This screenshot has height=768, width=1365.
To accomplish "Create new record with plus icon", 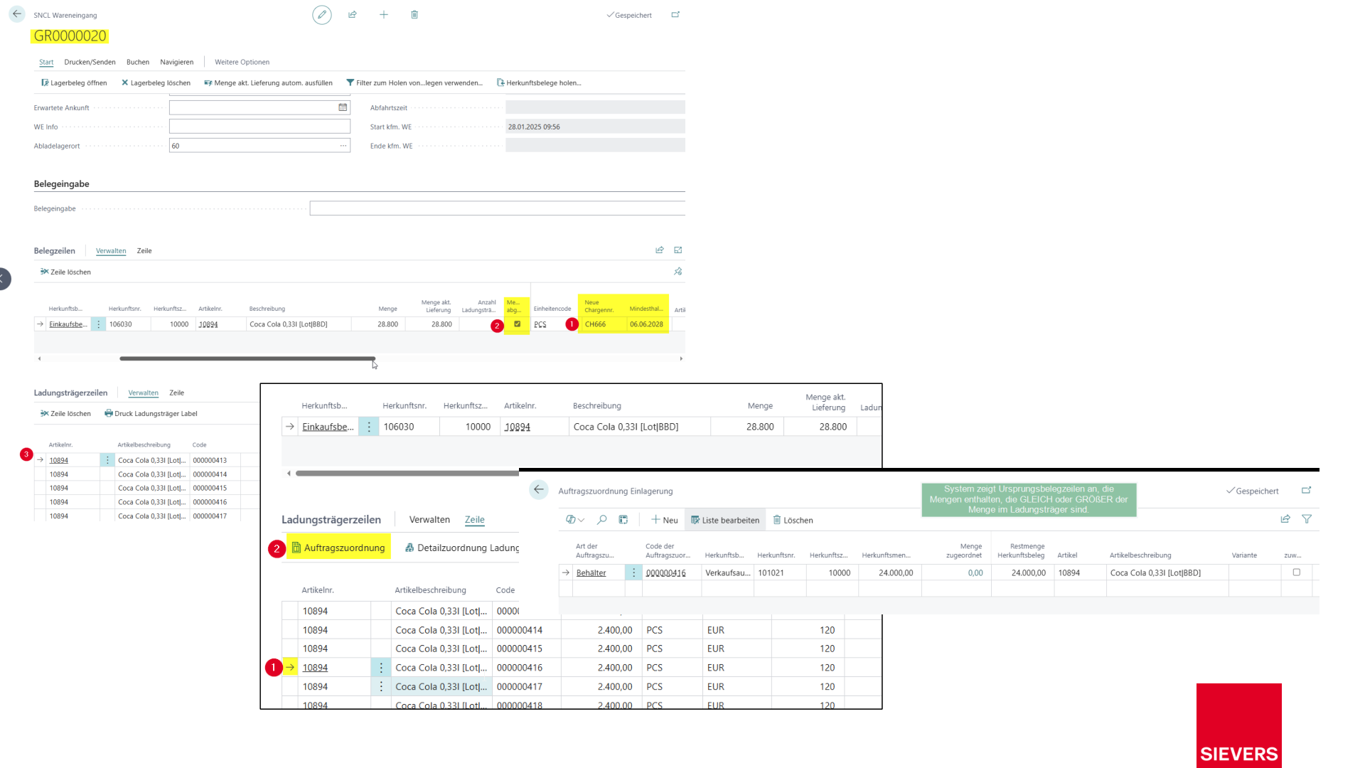I will (x=384, y=14).
